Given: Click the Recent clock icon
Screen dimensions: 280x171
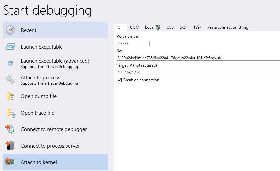Looking at the screenshot, I should [10, 30].
